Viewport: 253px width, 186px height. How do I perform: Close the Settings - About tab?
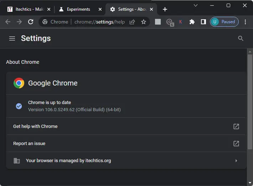(x=151, y=9)
